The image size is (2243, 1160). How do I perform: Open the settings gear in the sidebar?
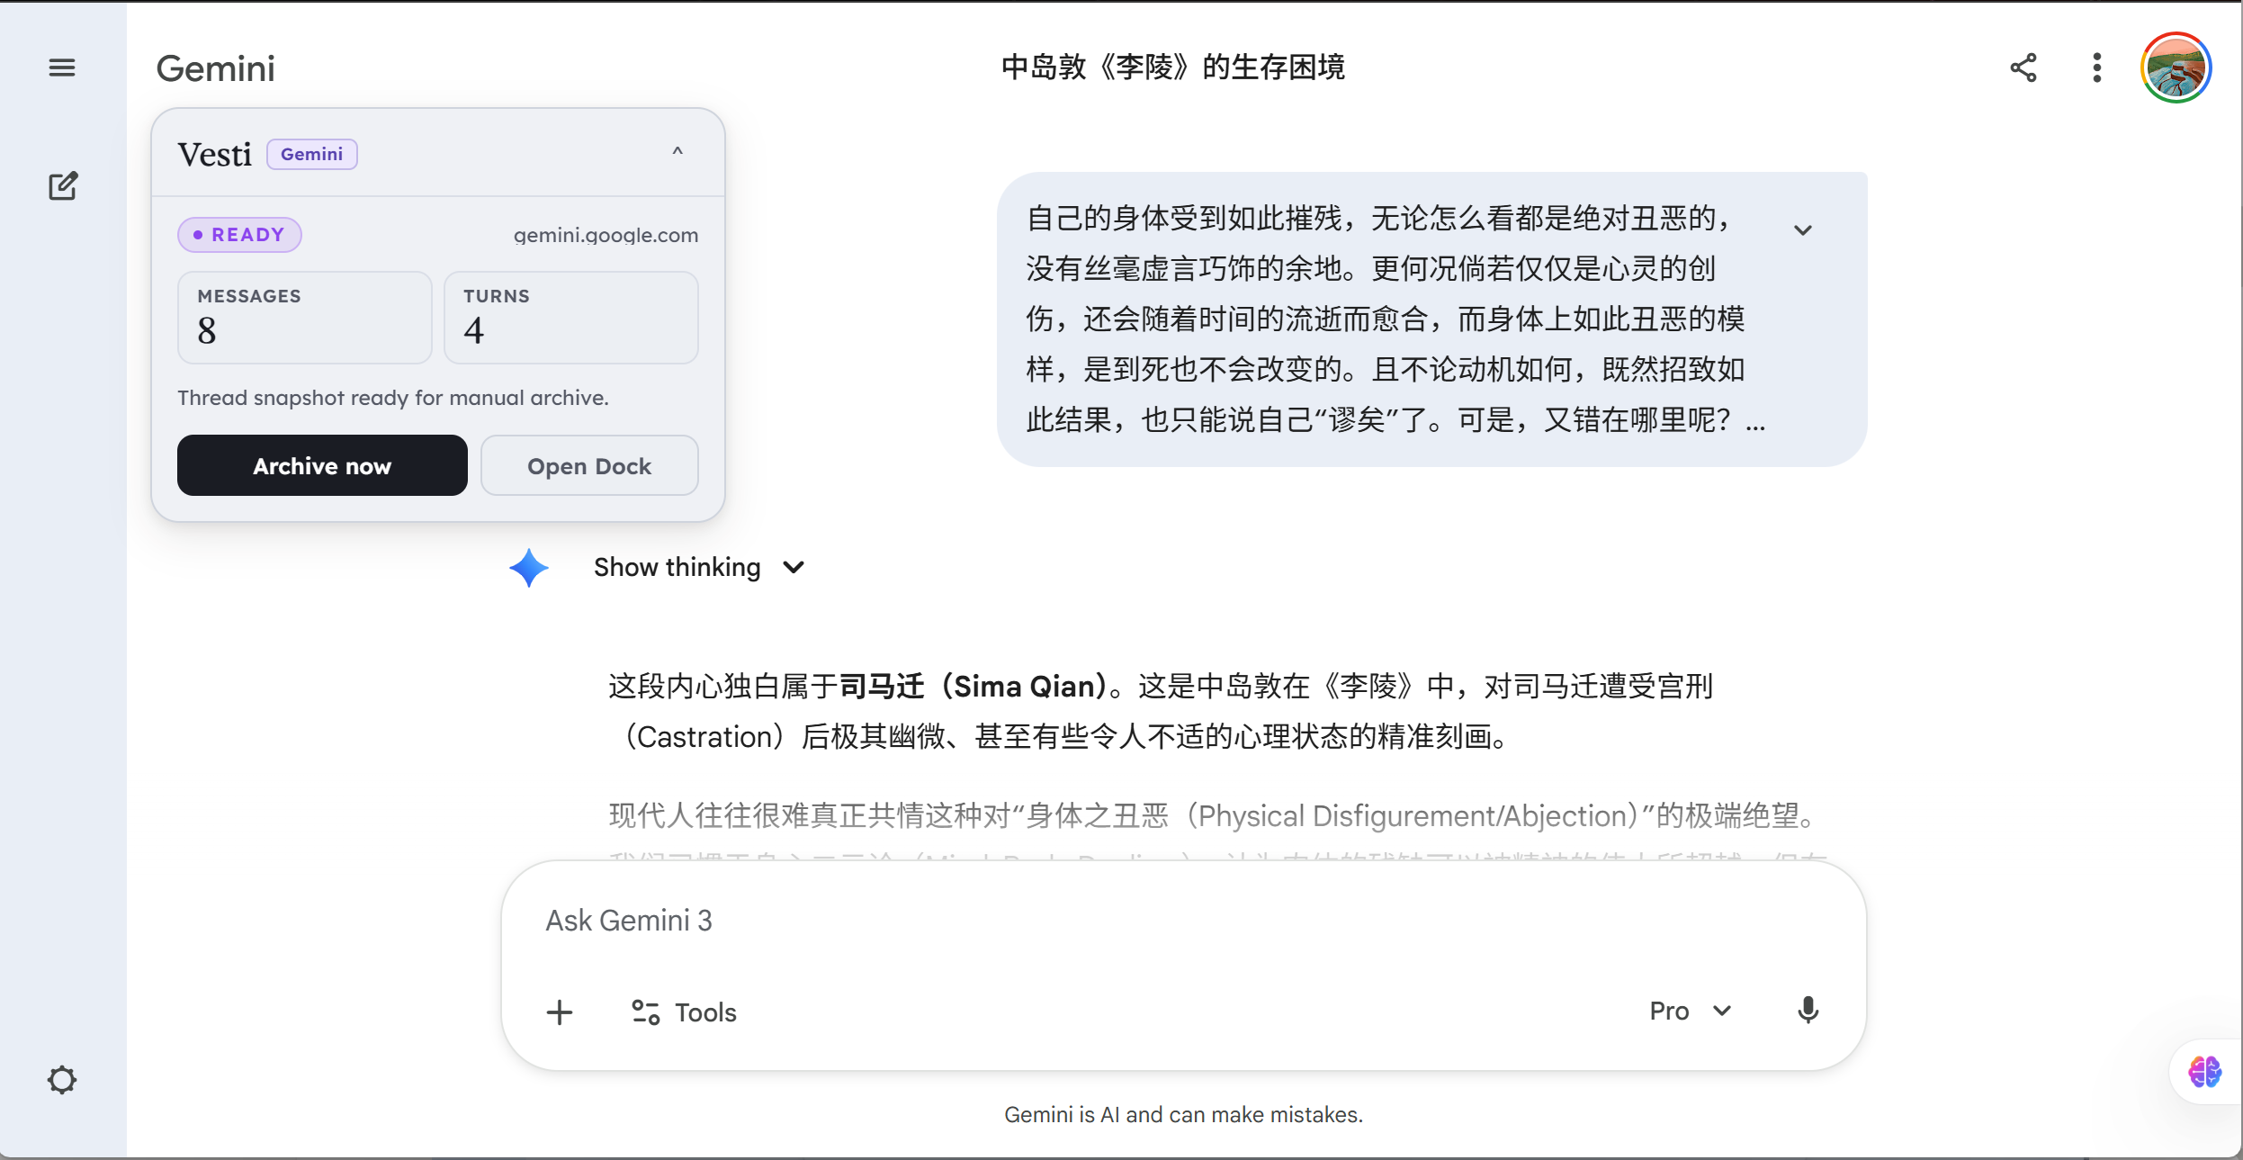coord(62,1079)
